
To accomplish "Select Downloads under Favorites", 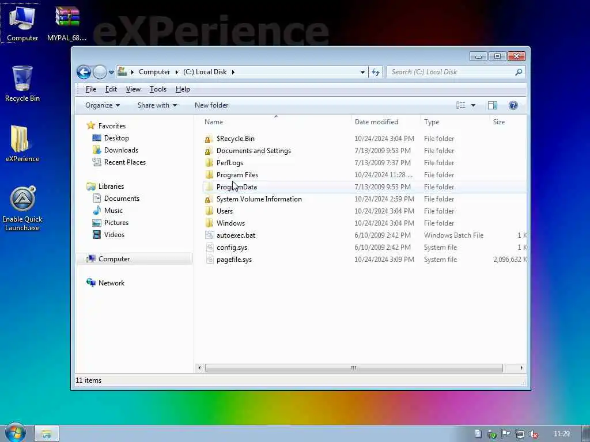I will 121,150.
